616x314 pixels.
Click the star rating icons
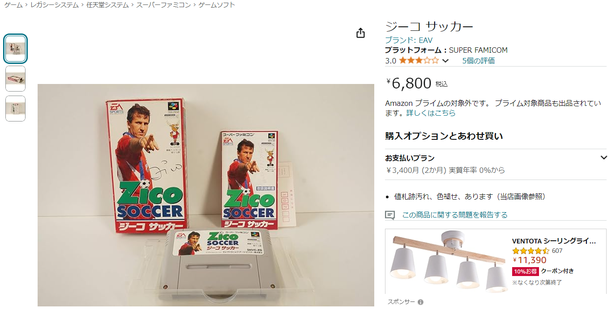pos(419,61)
